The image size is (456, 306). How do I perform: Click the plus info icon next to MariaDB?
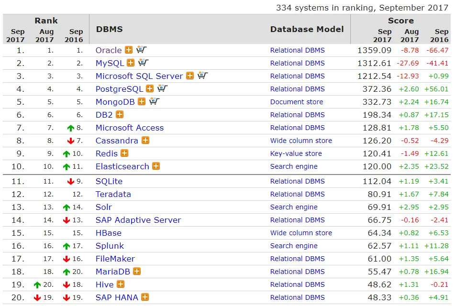pos(137,271)
